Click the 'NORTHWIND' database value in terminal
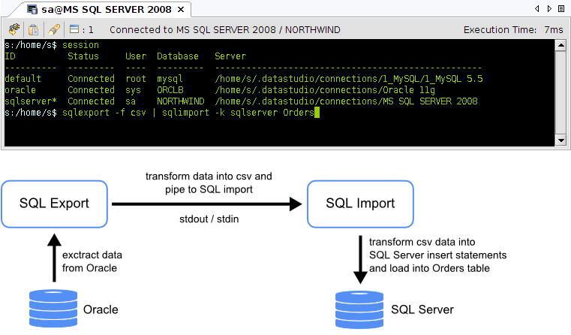This screenshot has height=335, width=571. (x=181, y=101)
